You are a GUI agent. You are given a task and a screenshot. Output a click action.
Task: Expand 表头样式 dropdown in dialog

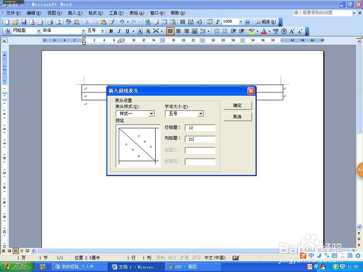[151, 114]
